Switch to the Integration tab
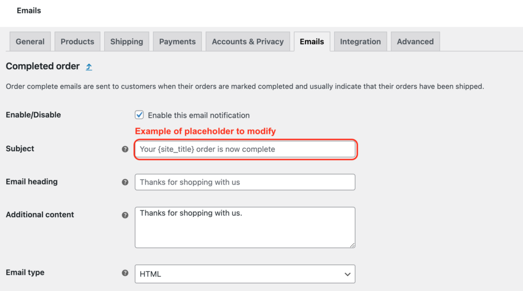 (360, 42)
